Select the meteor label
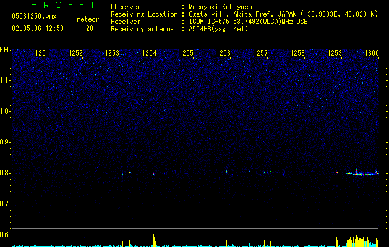The image size is (389, 247). point(88,19)
